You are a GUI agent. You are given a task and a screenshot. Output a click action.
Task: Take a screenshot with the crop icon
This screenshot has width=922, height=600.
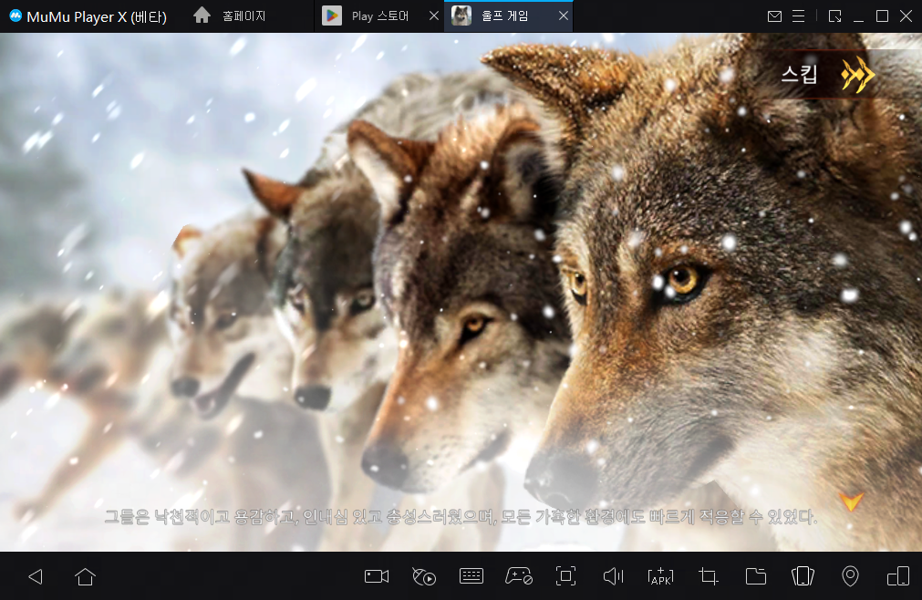[708, 576]
